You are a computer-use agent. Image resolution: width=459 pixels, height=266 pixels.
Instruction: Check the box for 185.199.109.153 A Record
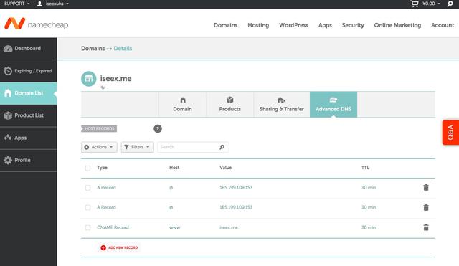click(x=87, y=208)
